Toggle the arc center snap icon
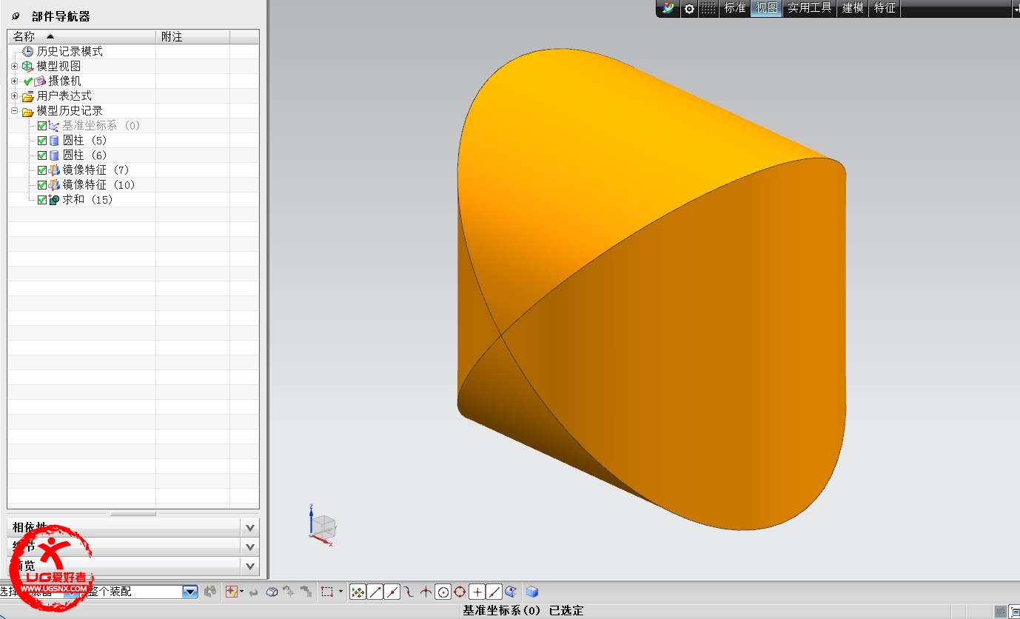Image resolution: width=1020 pixels, height=619 pixels. (443, 592)
